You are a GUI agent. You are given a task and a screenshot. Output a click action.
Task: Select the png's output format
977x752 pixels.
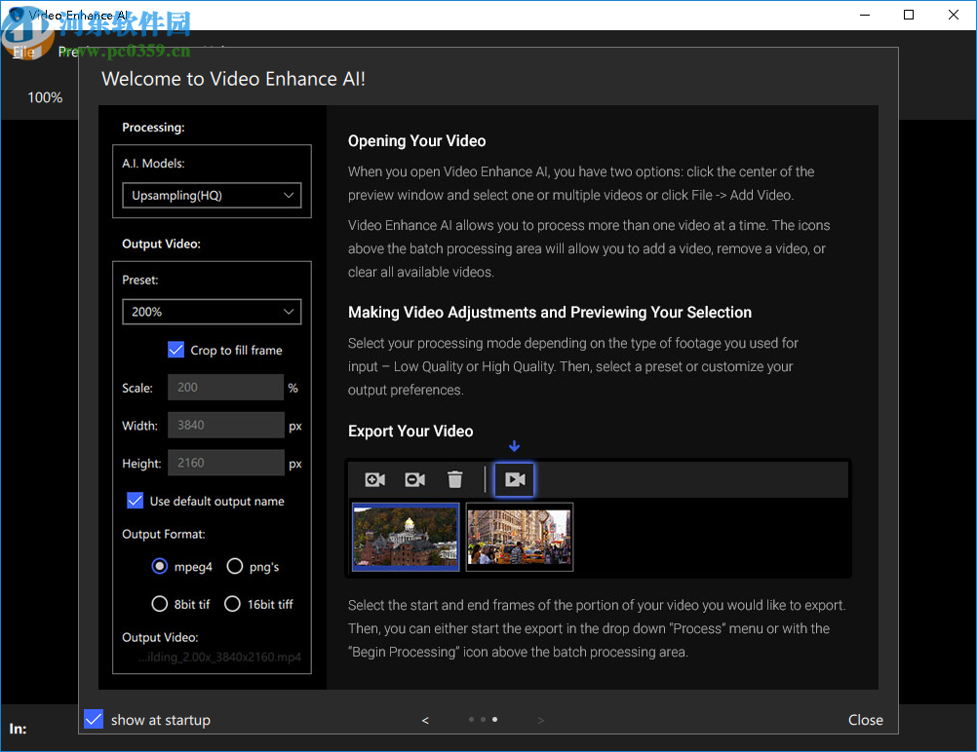234,566
